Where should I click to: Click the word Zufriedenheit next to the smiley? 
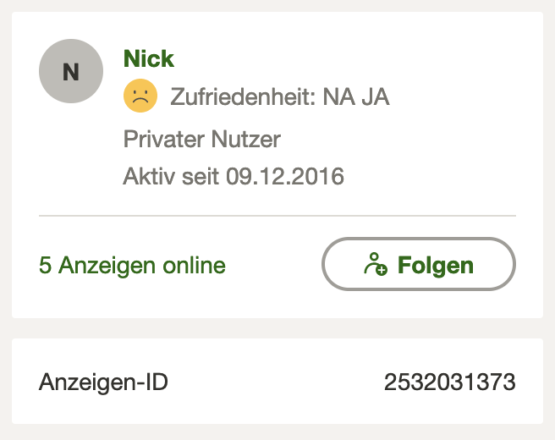point(243,97)
